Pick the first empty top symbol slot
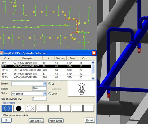 [42, 108]
